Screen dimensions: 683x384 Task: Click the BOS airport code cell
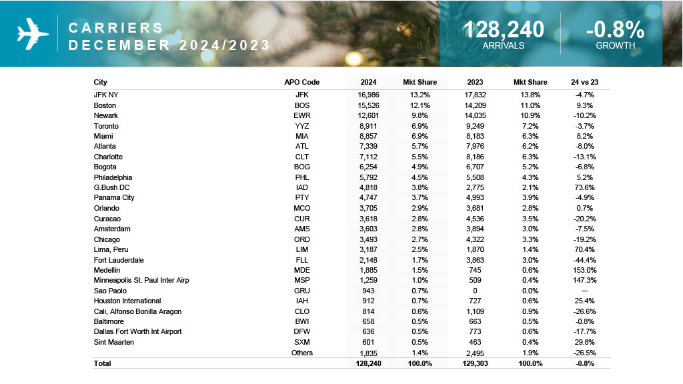(301, 105)
